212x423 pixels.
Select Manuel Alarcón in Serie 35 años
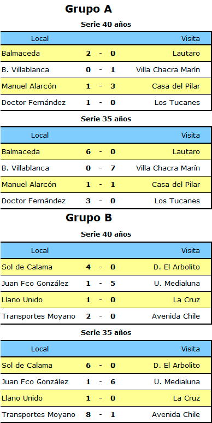pyautogui.click(x=29, y=185)
